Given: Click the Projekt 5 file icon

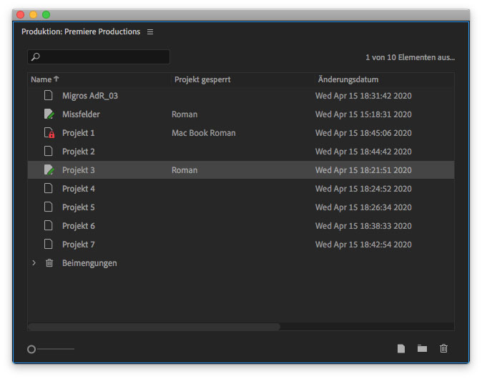Looking at the screenshot, I should [x=48, y=207].
